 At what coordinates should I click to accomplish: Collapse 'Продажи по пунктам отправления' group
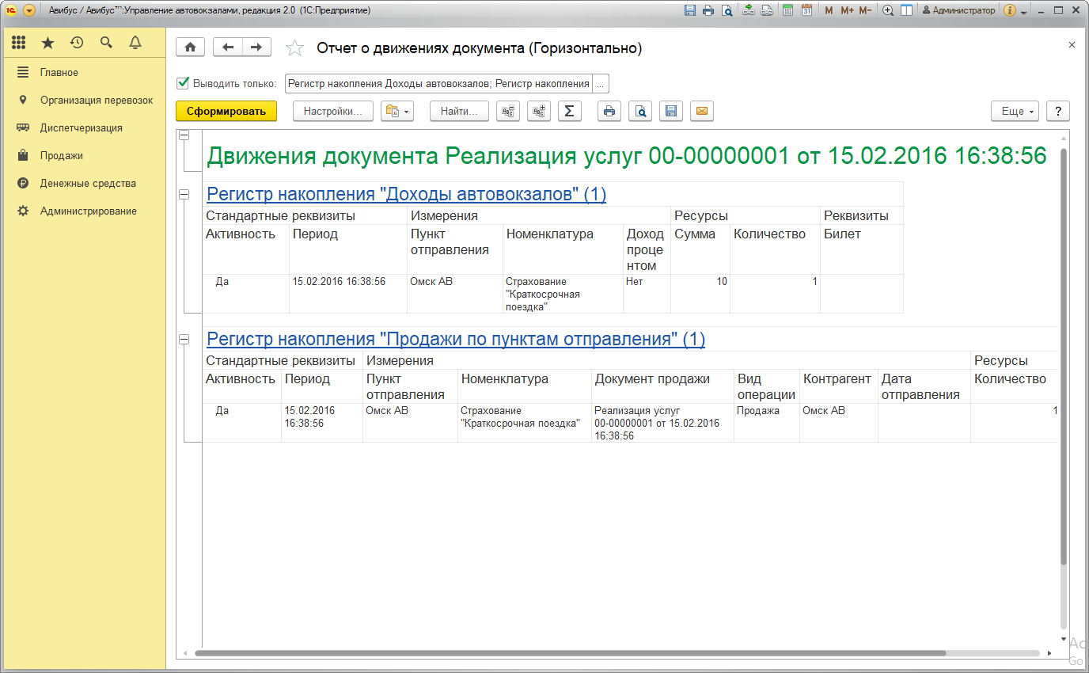(x=184, y=339)
